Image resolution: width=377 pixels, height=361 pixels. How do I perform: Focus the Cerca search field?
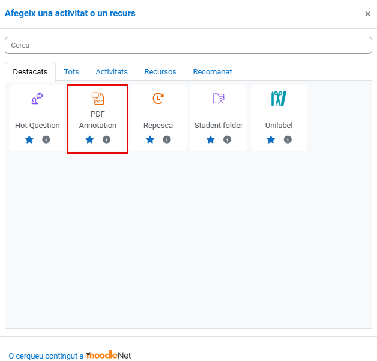pos(188,46)
